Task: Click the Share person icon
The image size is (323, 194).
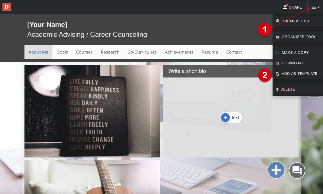Action: point(285,7)
